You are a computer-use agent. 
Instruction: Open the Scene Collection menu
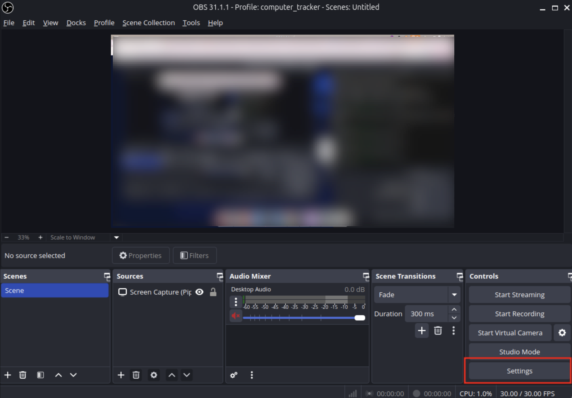148,23
